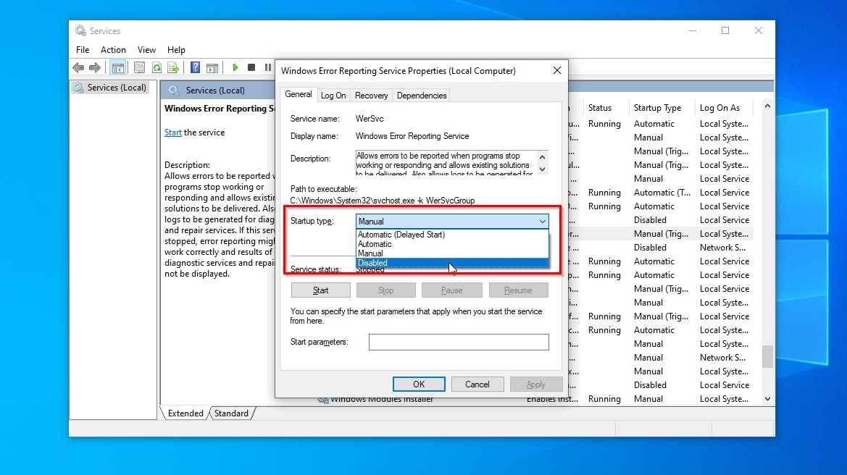Switch to the Standard view tab
The image size is (847, 475).
pos(231,413)
